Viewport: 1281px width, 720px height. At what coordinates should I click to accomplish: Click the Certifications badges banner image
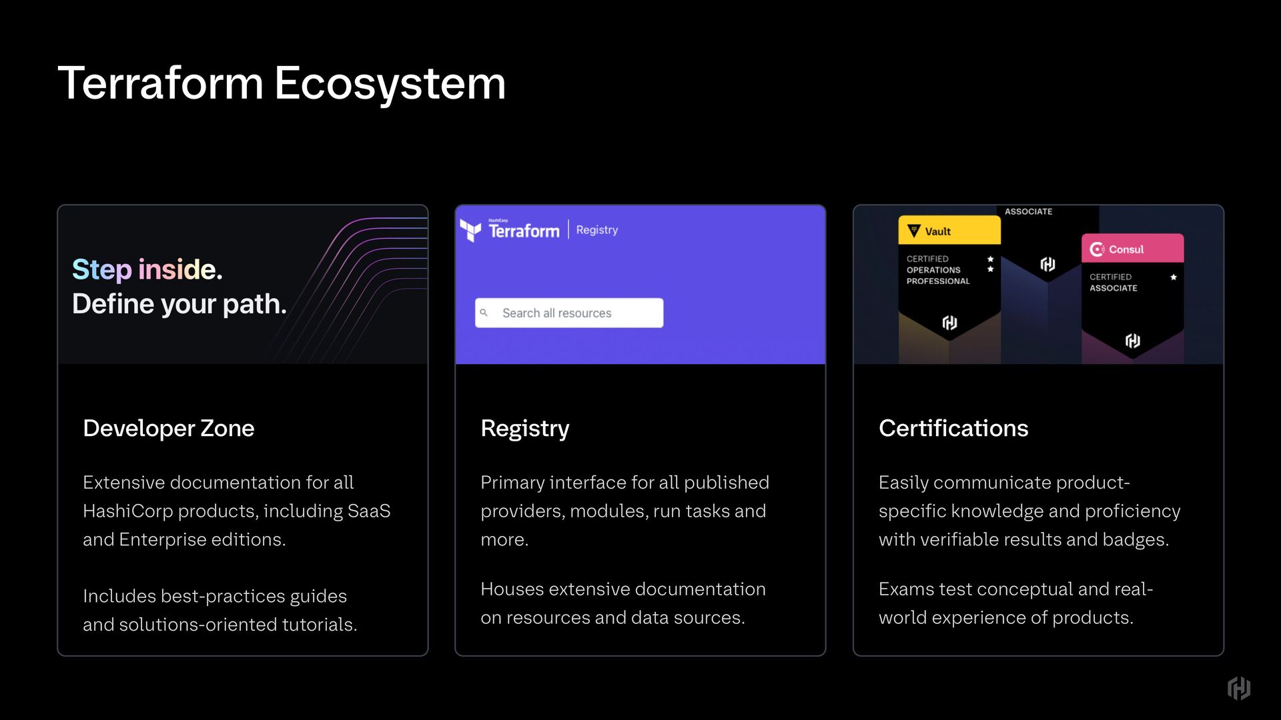[x=1038, y=285]
